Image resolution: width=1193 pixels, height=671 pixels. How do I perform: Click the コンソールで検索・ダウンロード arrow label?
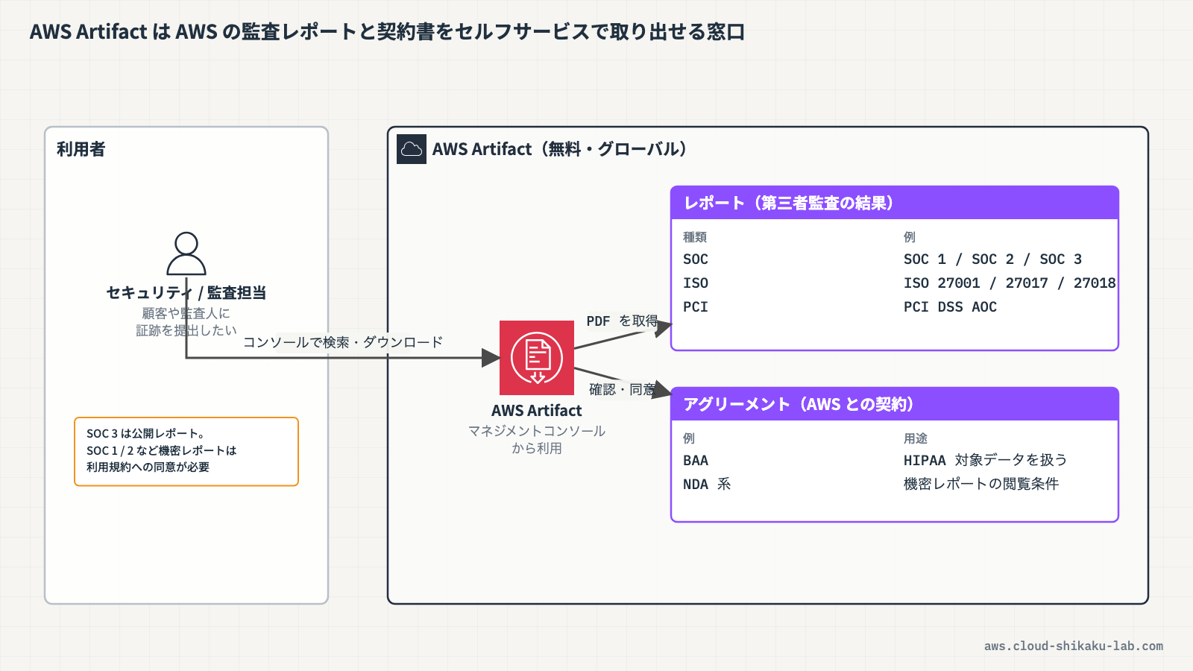pos(343,342)
